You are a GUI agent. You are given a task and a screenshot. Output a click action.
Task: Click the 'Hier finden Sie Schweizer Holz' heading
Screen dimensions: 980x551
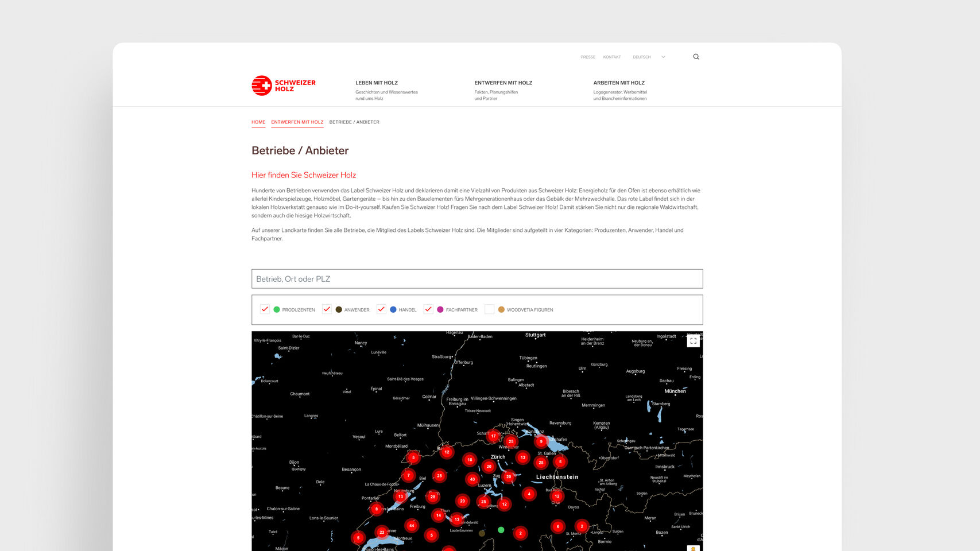[304, 175]
